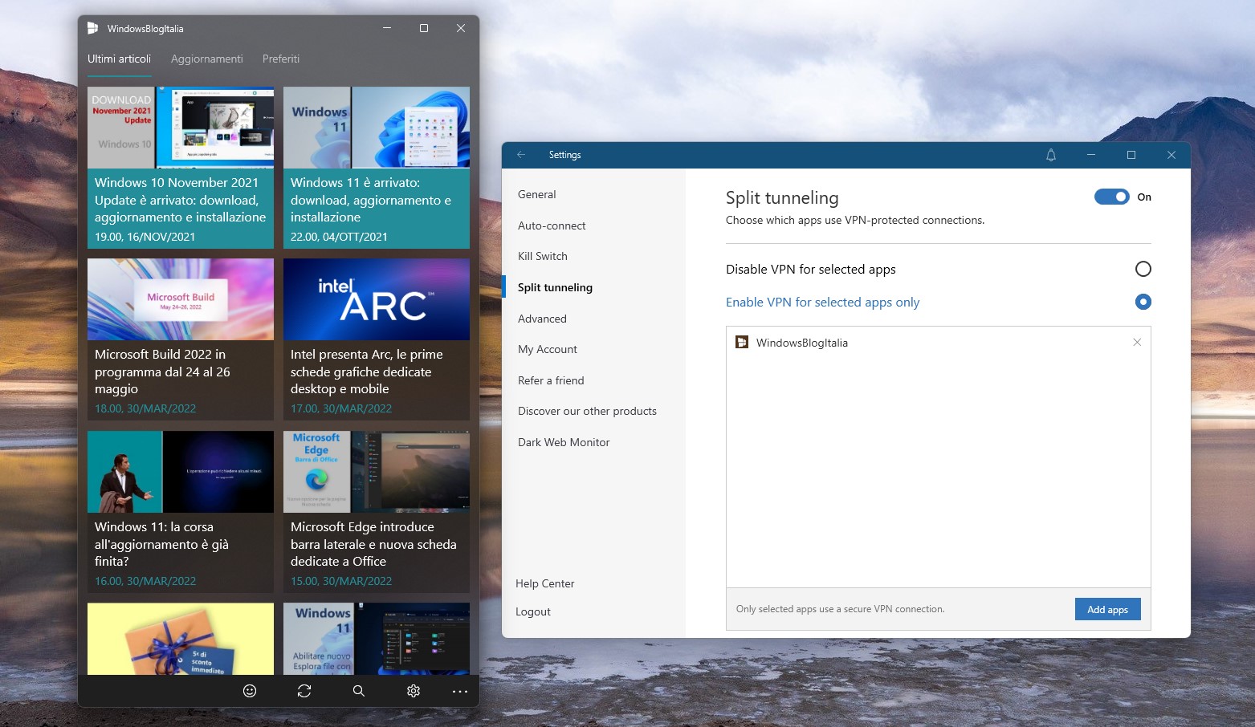Switch to Preferiti tab
Screen dimensions: 1255x727
(x=281, y=59)
